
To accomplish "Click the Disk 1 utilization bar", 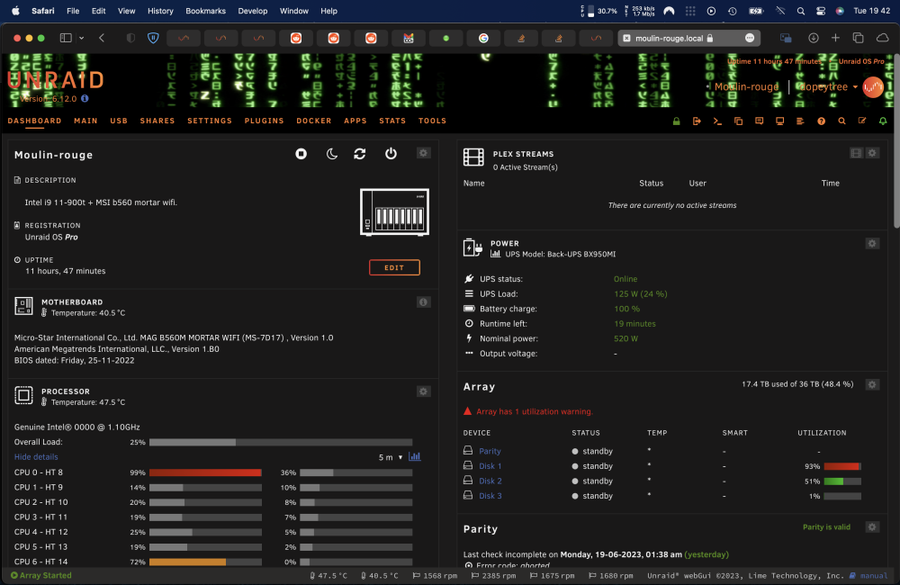I will [x=842, y=467].
